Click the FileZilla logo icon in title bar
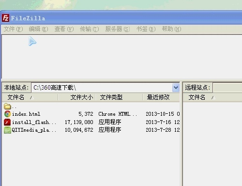The width and height of the screenshot is (242, 186). click(5, 18)
